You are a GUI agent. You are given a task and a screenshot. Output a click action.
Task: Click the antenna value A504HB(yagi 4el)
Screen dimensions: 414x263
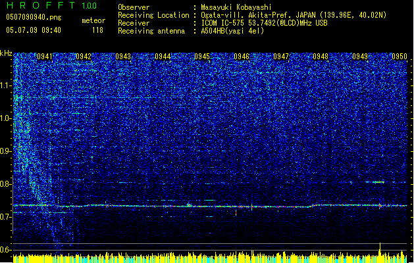click(x=232, y=31)
